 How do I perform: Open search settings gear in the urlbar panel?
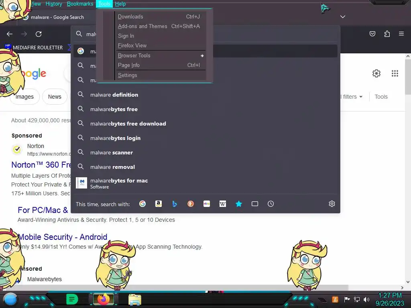tap(332, 204)
